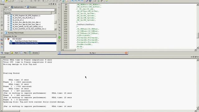
Task: Select Simulate Post-Place & Route Model process
Action: pyautogui.click(x=26, y=43)
